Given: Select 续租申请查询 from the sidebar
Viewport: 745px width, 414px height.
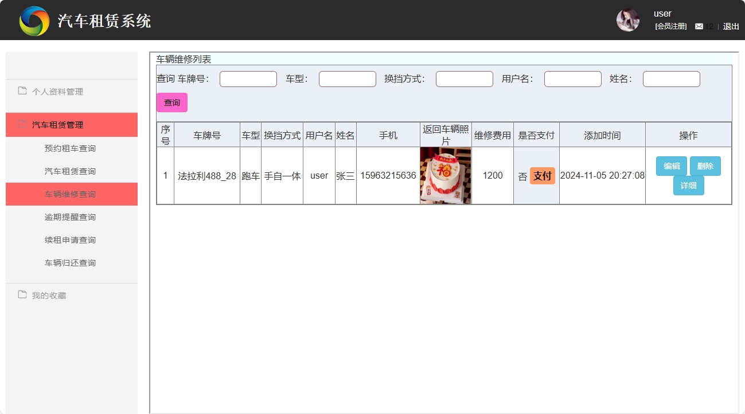Looking at the screenshot, I should click(x=72, y=239).
